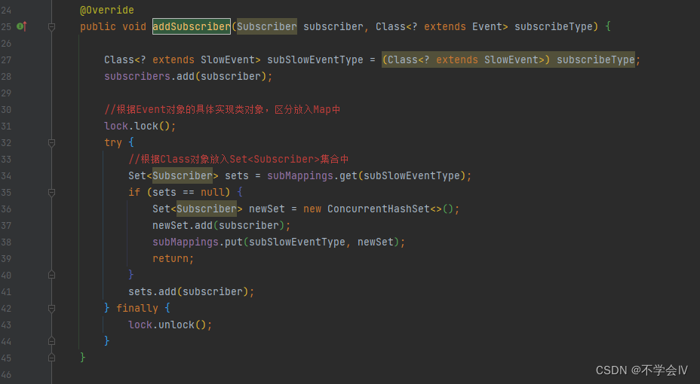Click line number 46 in the gutter
Viewport: 700px width, 384px height.
point(6,375)
